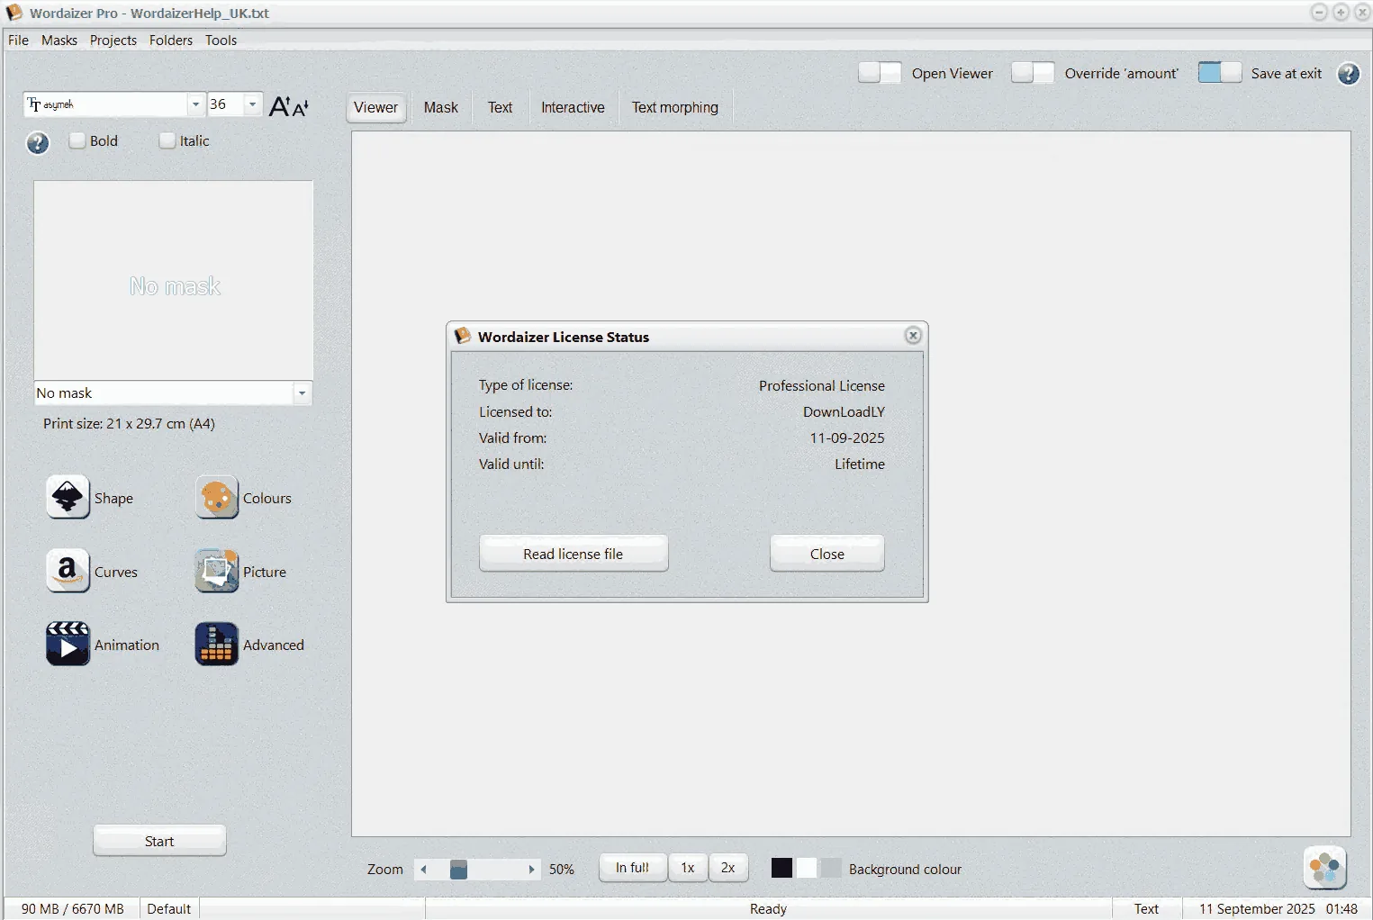Open the font size 36 dropdown
The height and width of the screenshot is (920, 1373).
click(252, 104)
